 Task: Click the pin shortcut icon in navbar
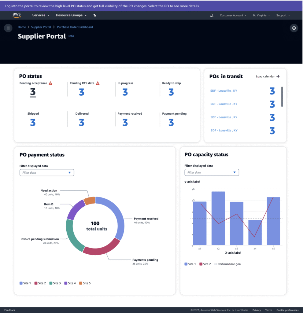[x=95, y=15]
